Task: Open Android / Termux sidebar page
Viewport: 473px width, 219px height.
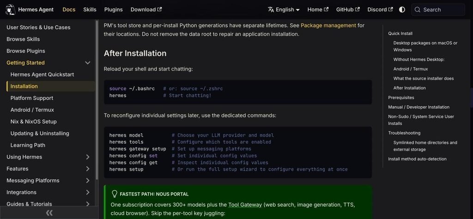Action: (x=32, y=110)
